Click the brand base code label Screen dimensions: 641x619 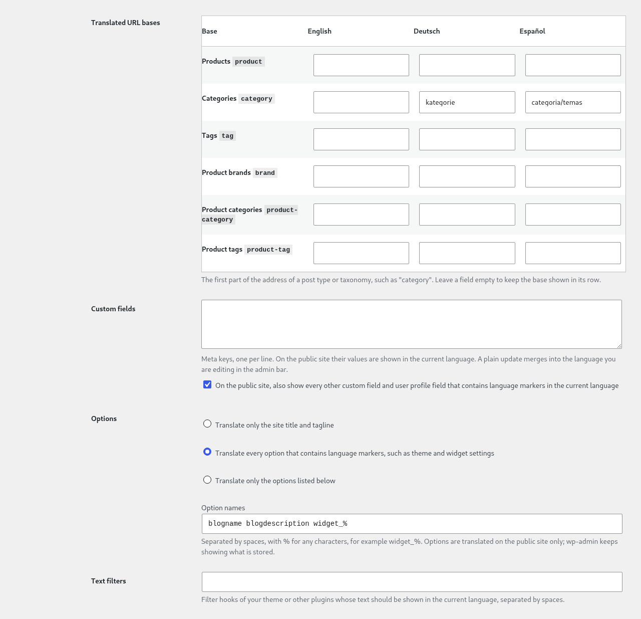265,173
